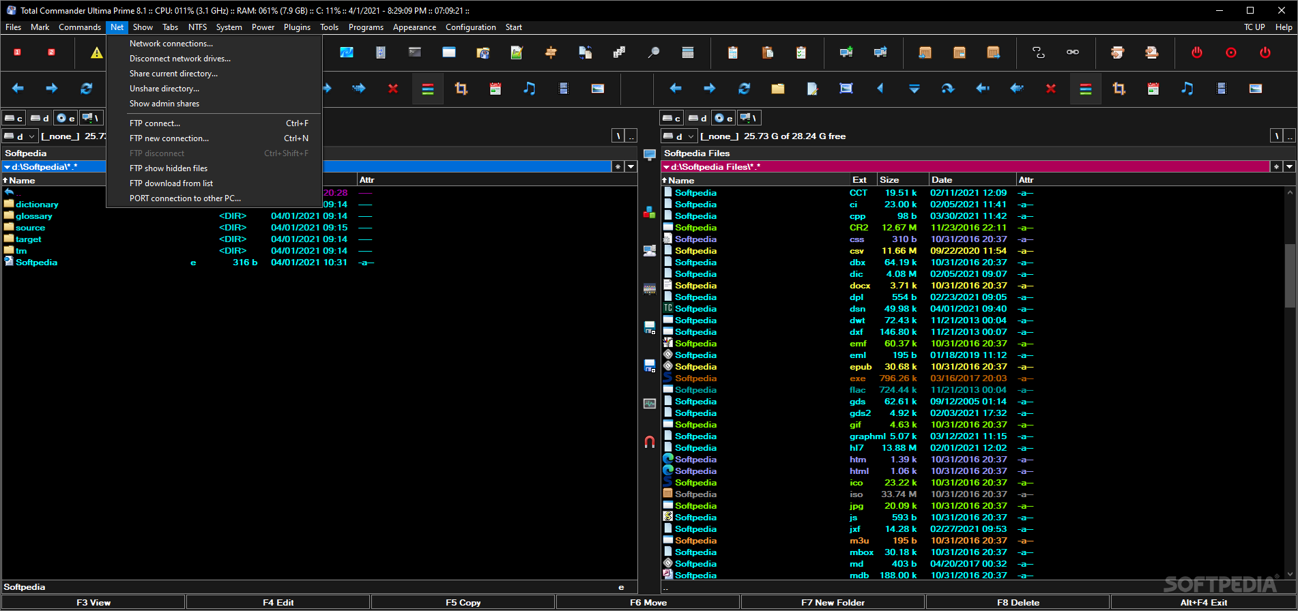Open the Plugins menu
The width and height of the screenshot is (1298, 611).
pyautogui.click(x=297, y=27)
